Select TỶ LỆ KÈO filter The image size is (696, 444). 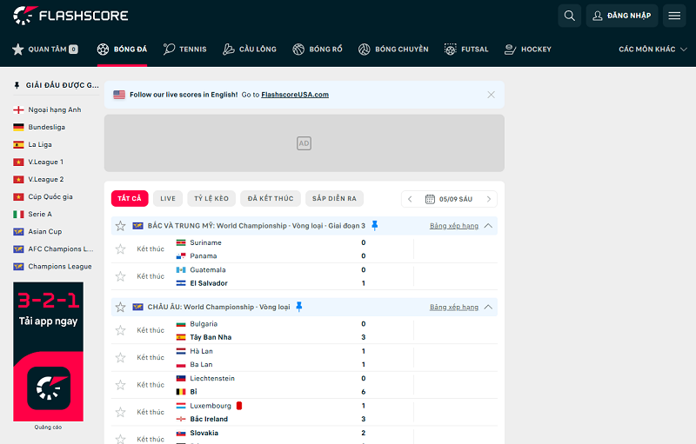[x=211, y=198]
